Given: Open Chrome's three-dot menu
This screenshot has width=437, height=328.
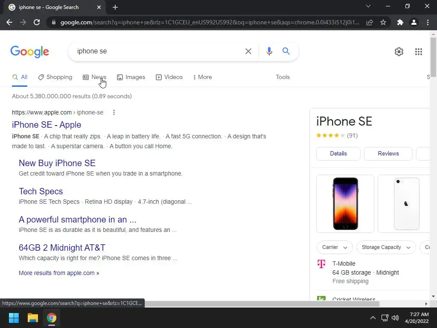Looking at the screenshot, I should 428,22.
